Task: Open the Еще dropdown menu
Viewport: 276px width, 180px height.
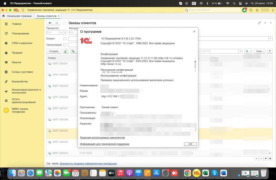Action: (x=260, y=51)
